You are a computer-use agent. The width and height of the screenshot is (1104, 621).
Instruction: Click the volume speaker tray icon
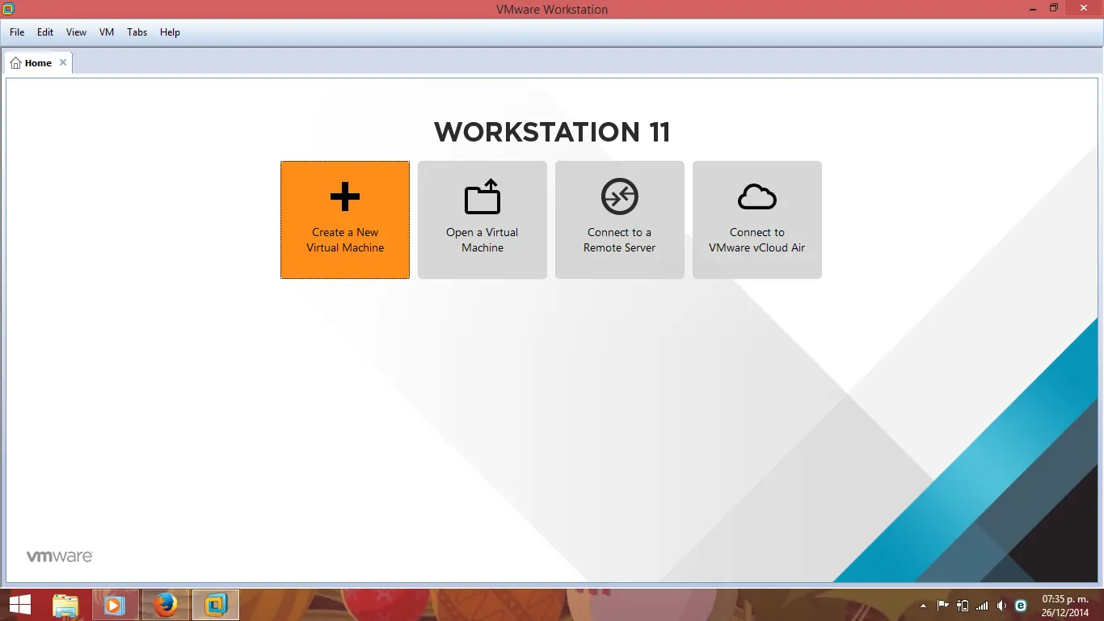(1001, 606)
